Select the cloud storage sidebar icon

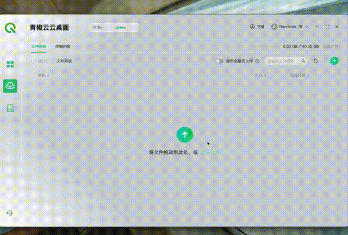[10, 86]
